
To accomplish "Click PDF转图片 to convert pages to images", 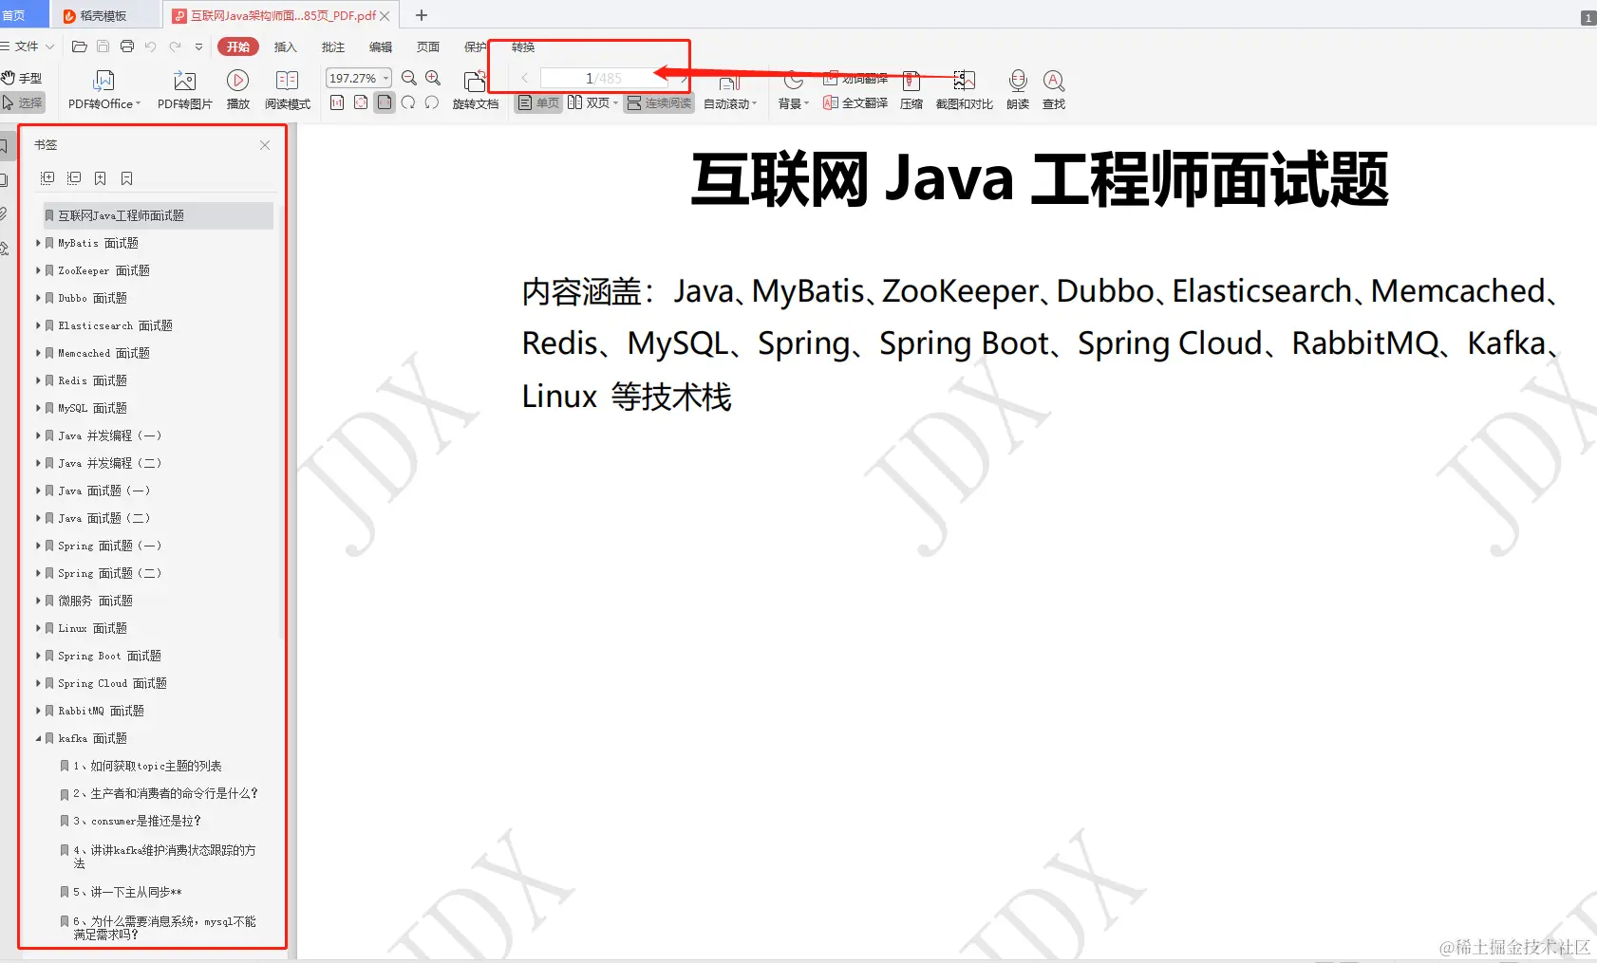I will pos(185,90).
